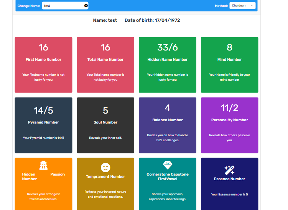Click the spy icon on Hidden Passion card
The image size is (288, 210).
(x=43, y=165)
